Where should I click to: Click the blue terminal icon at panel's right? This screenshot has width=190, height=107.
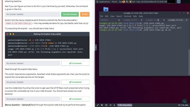179,1
